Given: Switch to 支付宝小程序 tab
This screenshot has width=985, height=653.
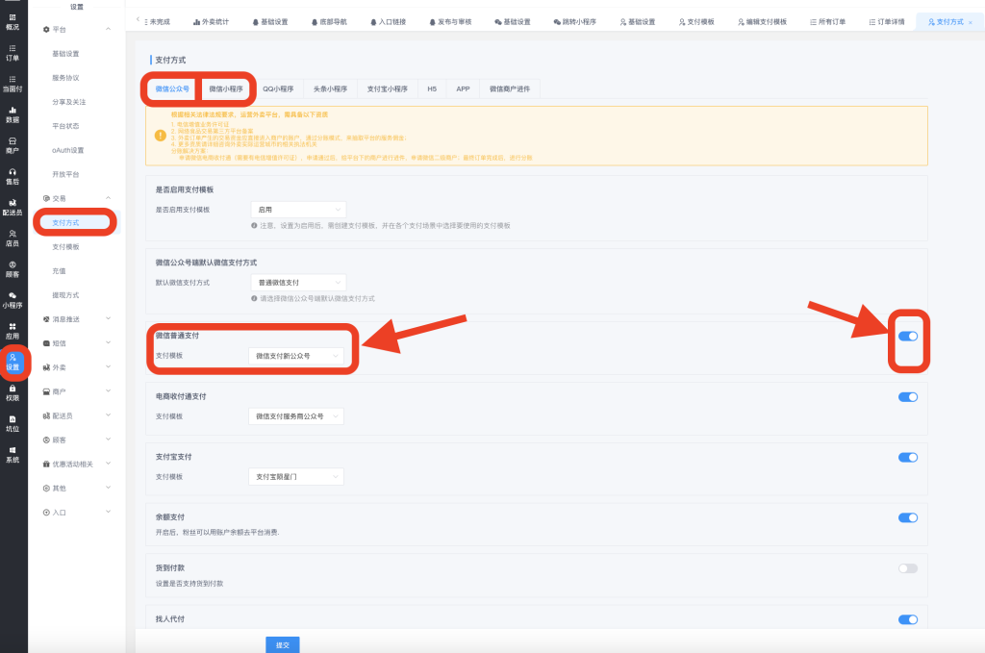Looking at the screenshot, I should click(x=388, y=88).
